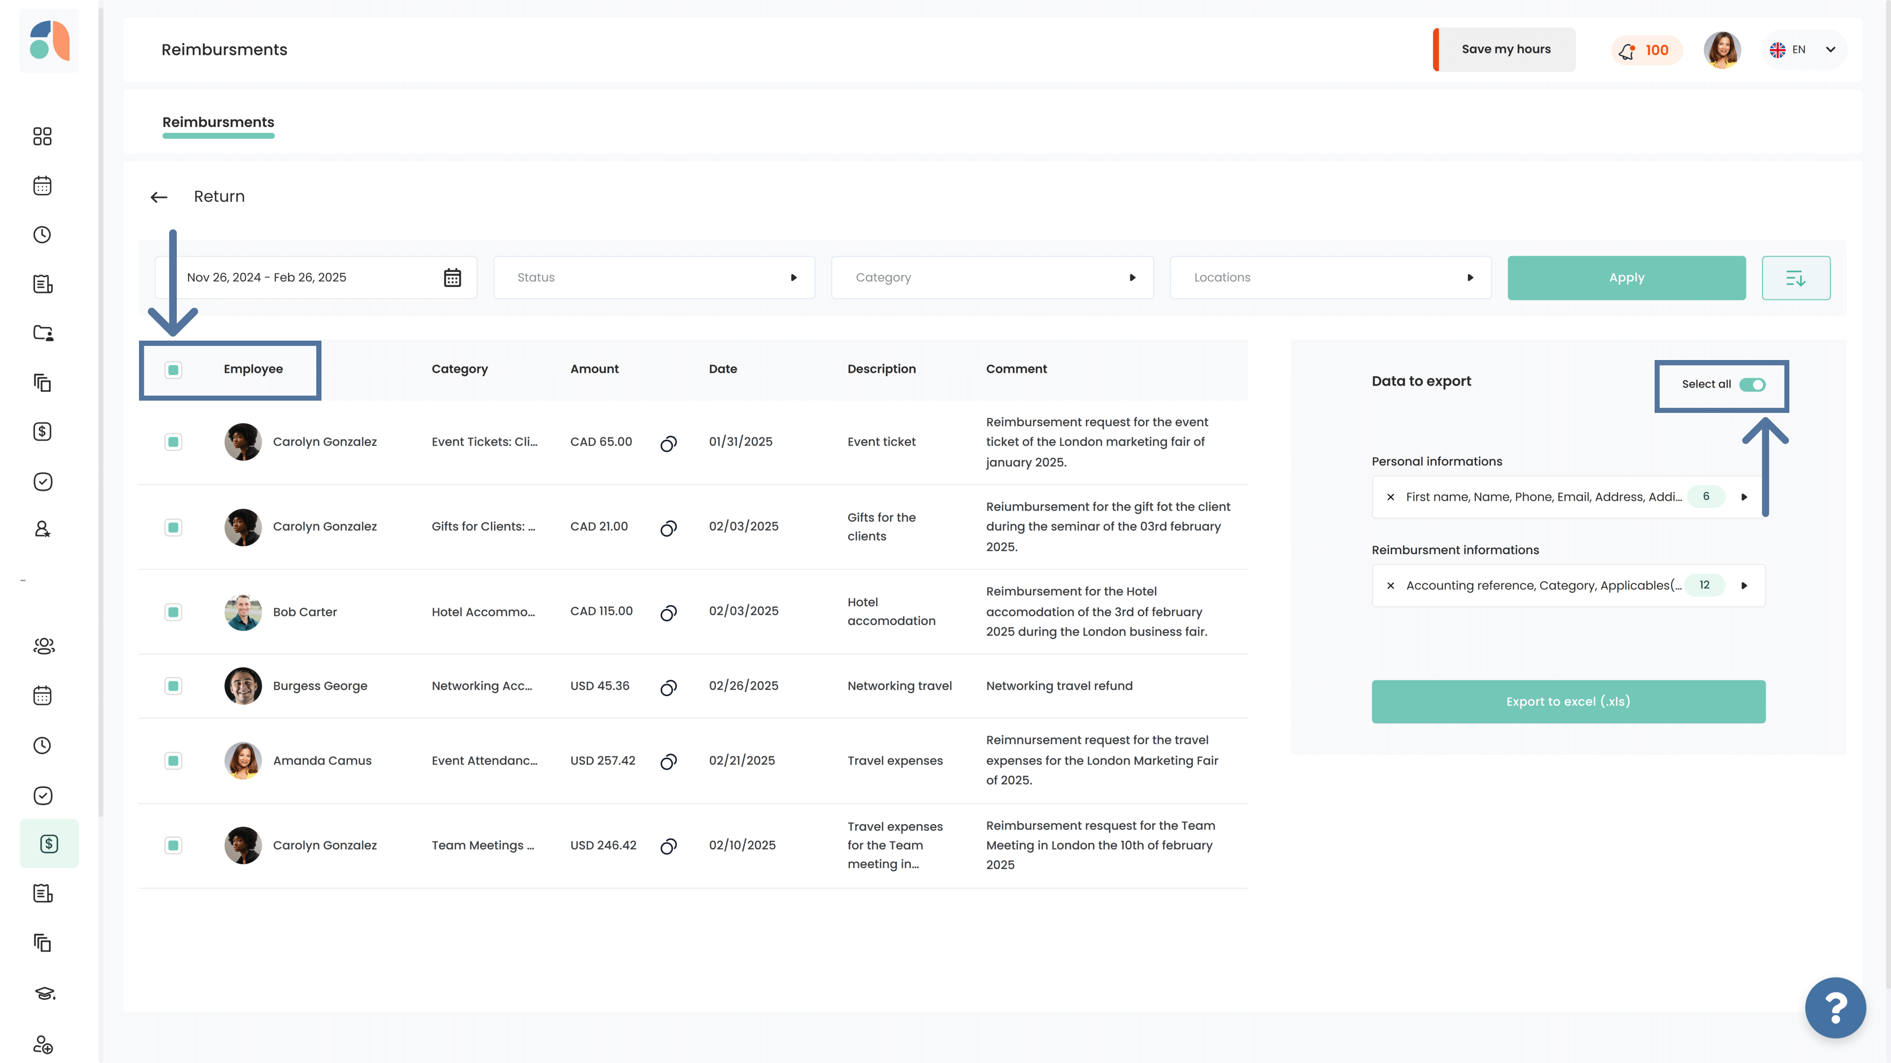Toggle the select-all checkbox in Employee header
Screen dimensions: 1891x1063
click(x=173, y=370)
